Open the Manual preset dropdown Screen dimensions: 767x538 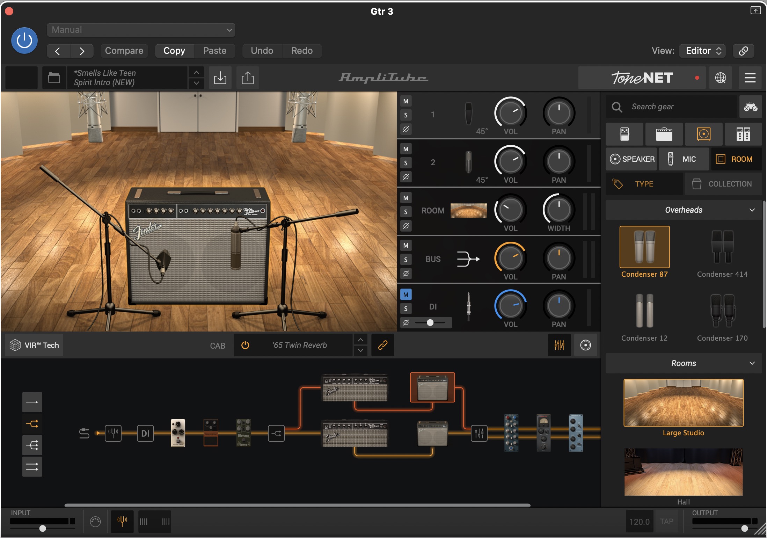pos(141,30)
